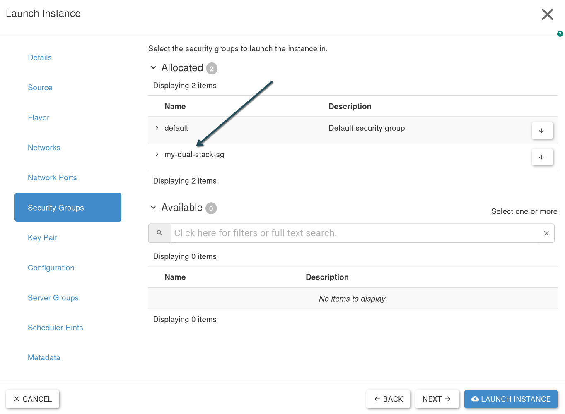This screenshot has height=414, width=565.
Task: Expand my-dual-stack-sg row details
Action: pyautogui.click(x=157, y=155)
